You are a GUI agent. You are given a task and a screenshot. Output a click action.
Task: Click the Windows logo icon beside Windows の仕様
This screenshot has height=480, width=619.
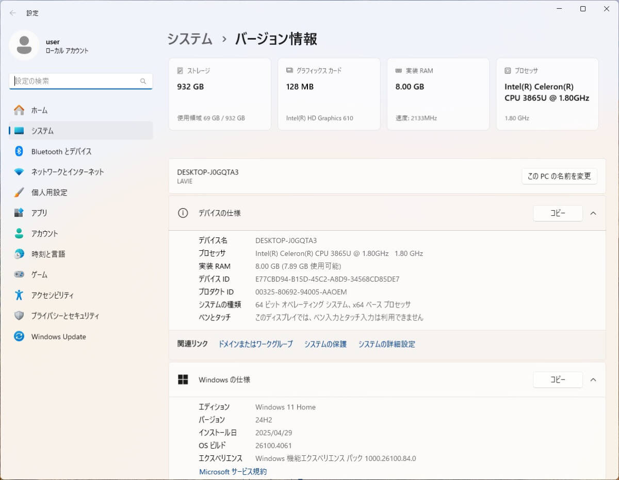183,380
